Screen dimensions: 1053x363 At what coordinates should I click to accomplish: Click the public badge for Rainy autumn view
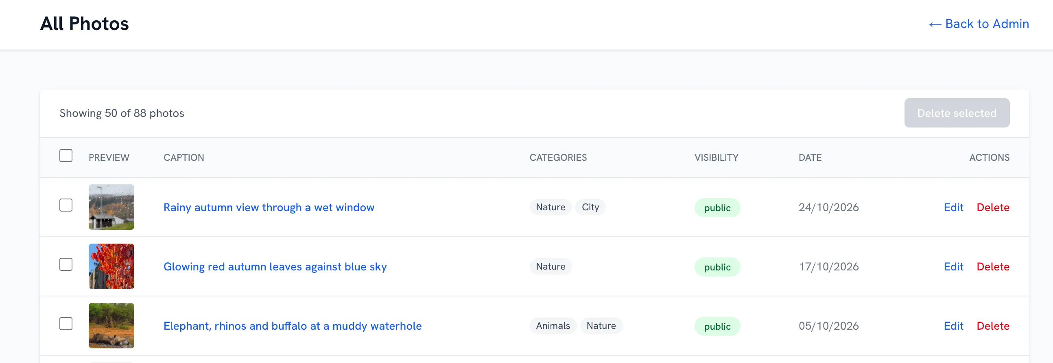[x=717, y=207]
